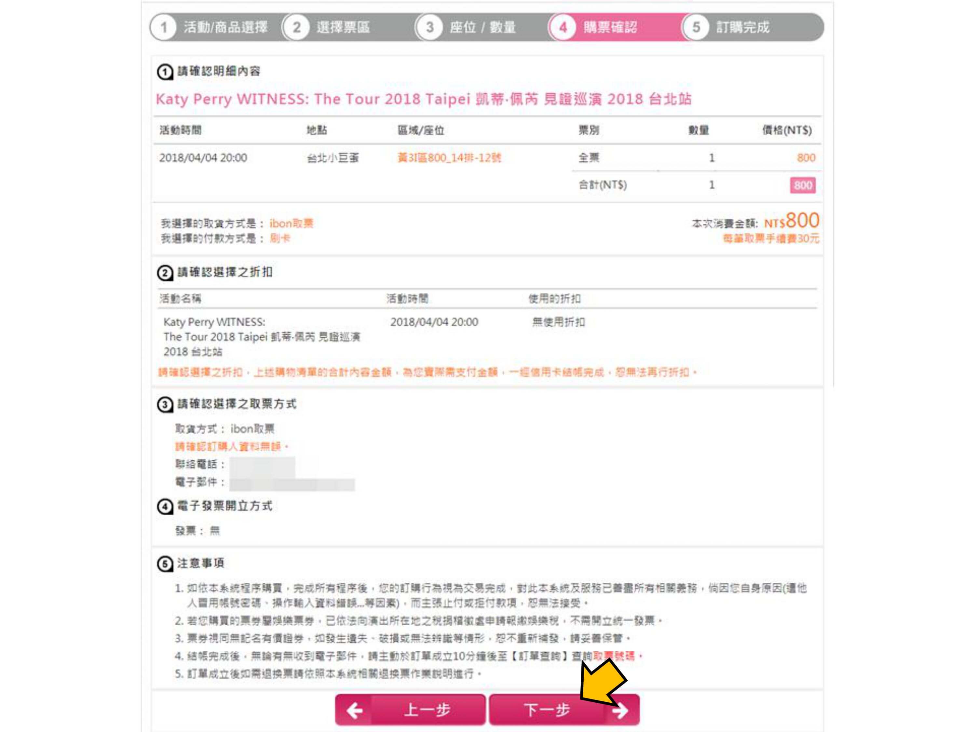Screen dimensions: 976x732
Task: Open the red 取票號碼 link
Action: tap(614, 656)
